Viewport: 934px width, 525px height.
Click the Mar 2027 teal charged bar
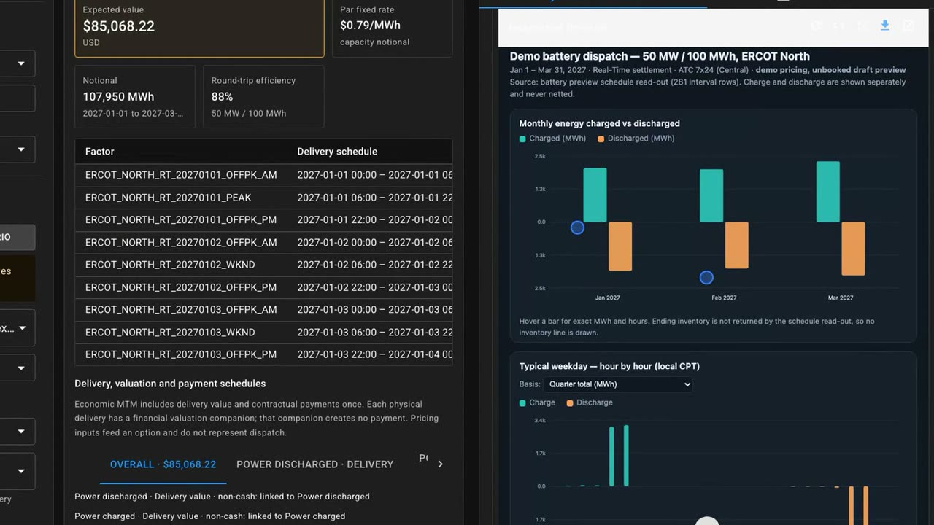click(x=827, y=192)
